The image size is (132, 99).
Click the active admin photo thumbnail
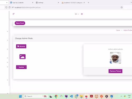coord(115,58)
